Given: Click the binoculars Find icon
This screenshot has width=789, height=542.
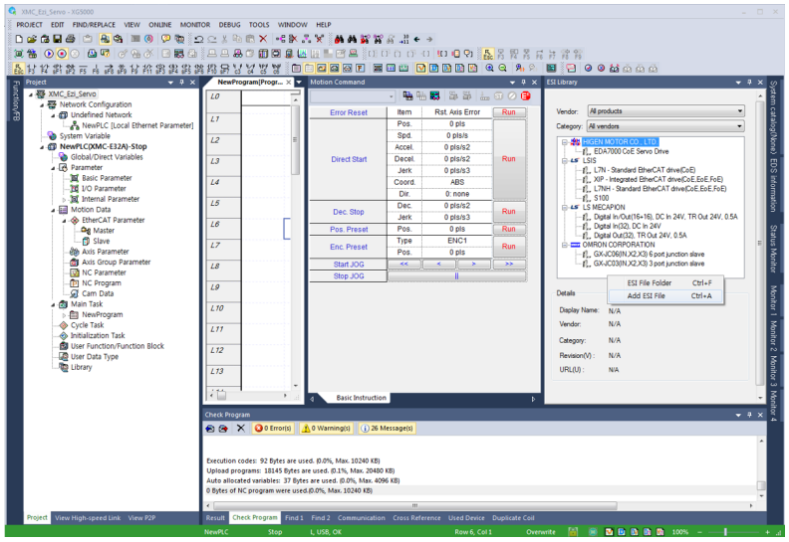Looking at the screenshot, I should (x=352, y=37).
